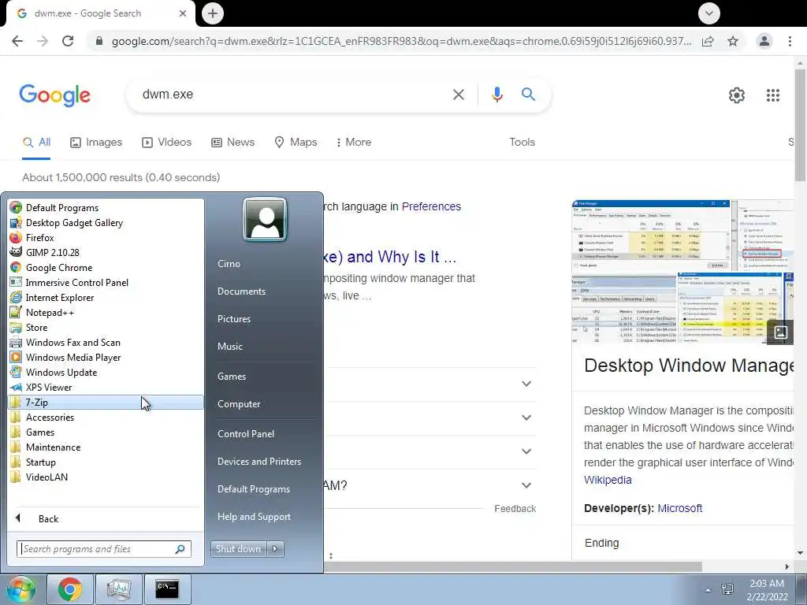The image size is (807, 605).
Task: Open the More search categories menu
Action: tap(354, 143)
